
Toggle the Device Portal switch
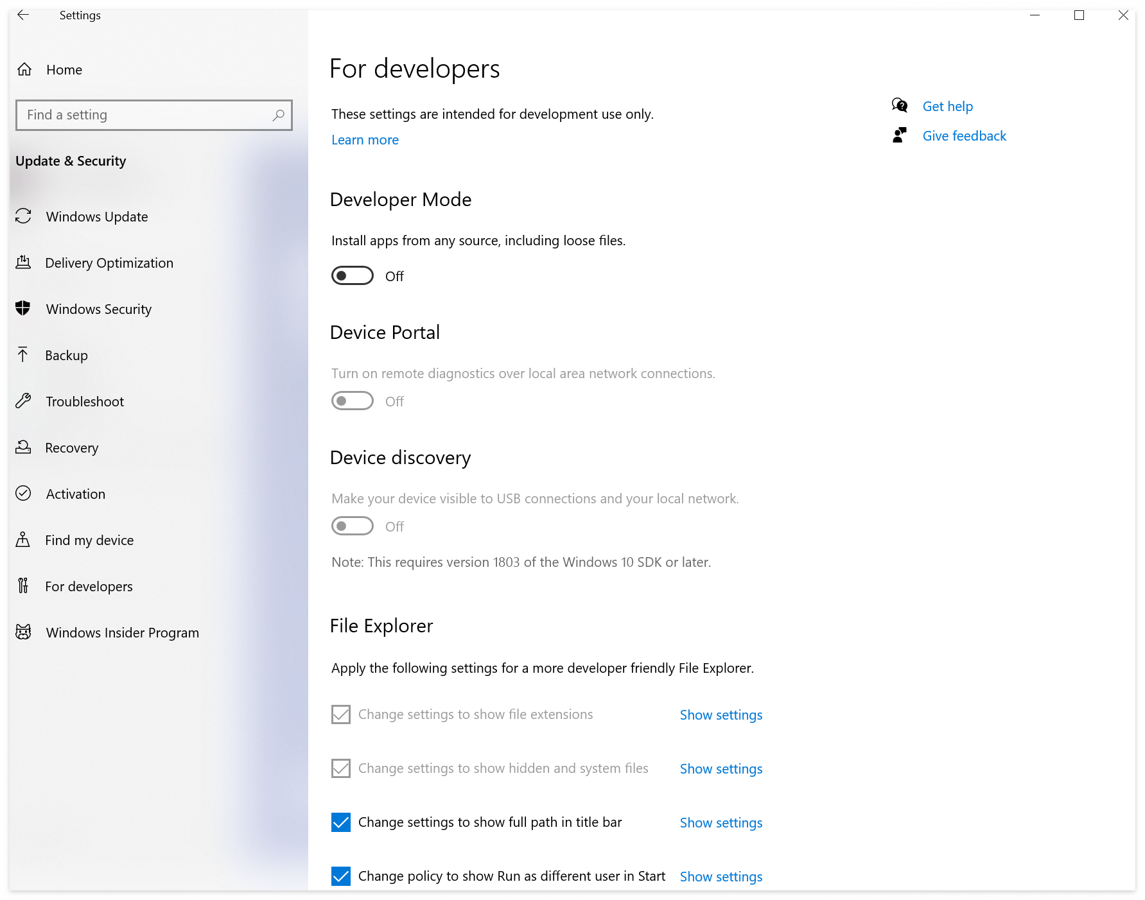pyautogui.click(x=353, y=401)
